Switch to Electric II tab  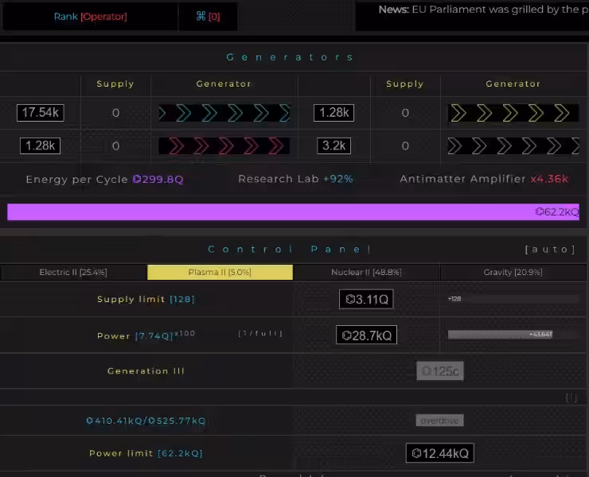click(73, 273)
